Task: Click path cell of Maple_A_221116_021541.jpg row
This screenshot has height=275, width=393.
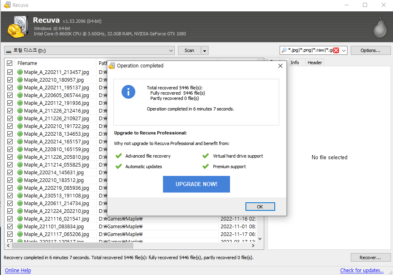Action: tap(121, 219)
